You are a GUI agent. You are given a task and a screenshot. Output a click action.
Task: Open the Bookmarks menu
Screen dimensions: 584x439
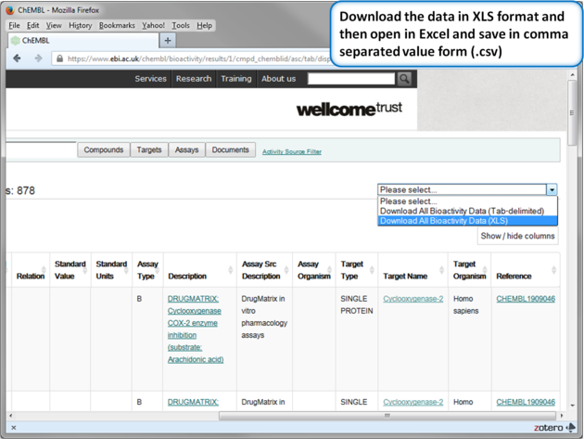(117, 26)
